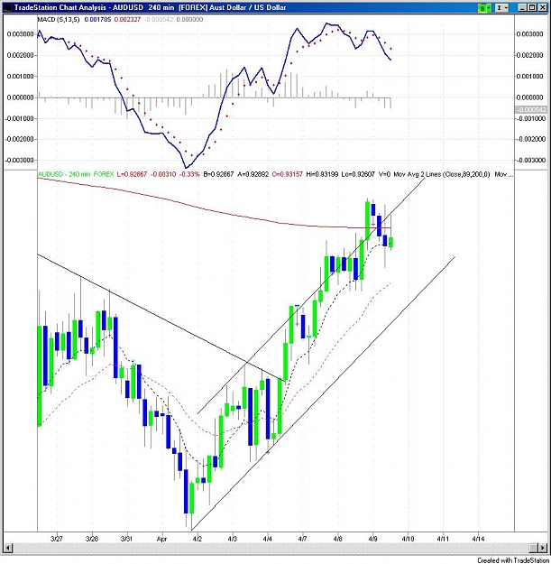Click the A=0.92892 ask value
551x564 pixels.
pos(253,174)
